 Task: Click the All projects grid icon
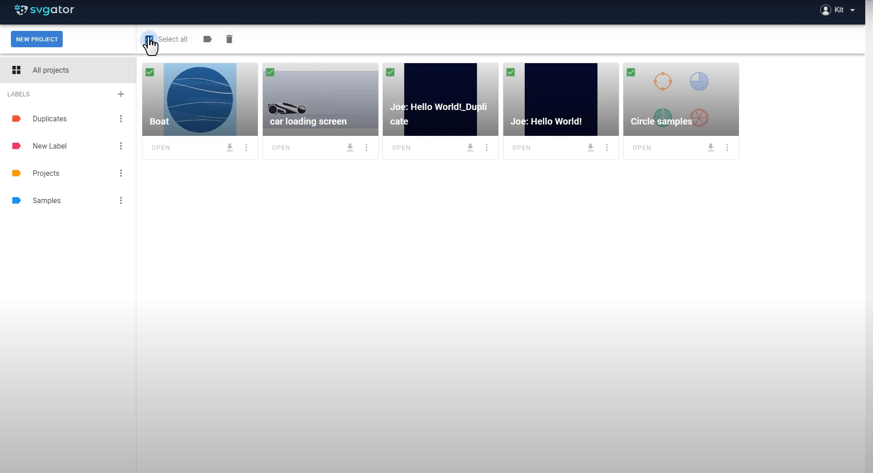tap(16, 70)
